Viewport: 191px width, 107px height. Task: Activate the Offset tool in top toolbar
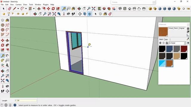44,9
